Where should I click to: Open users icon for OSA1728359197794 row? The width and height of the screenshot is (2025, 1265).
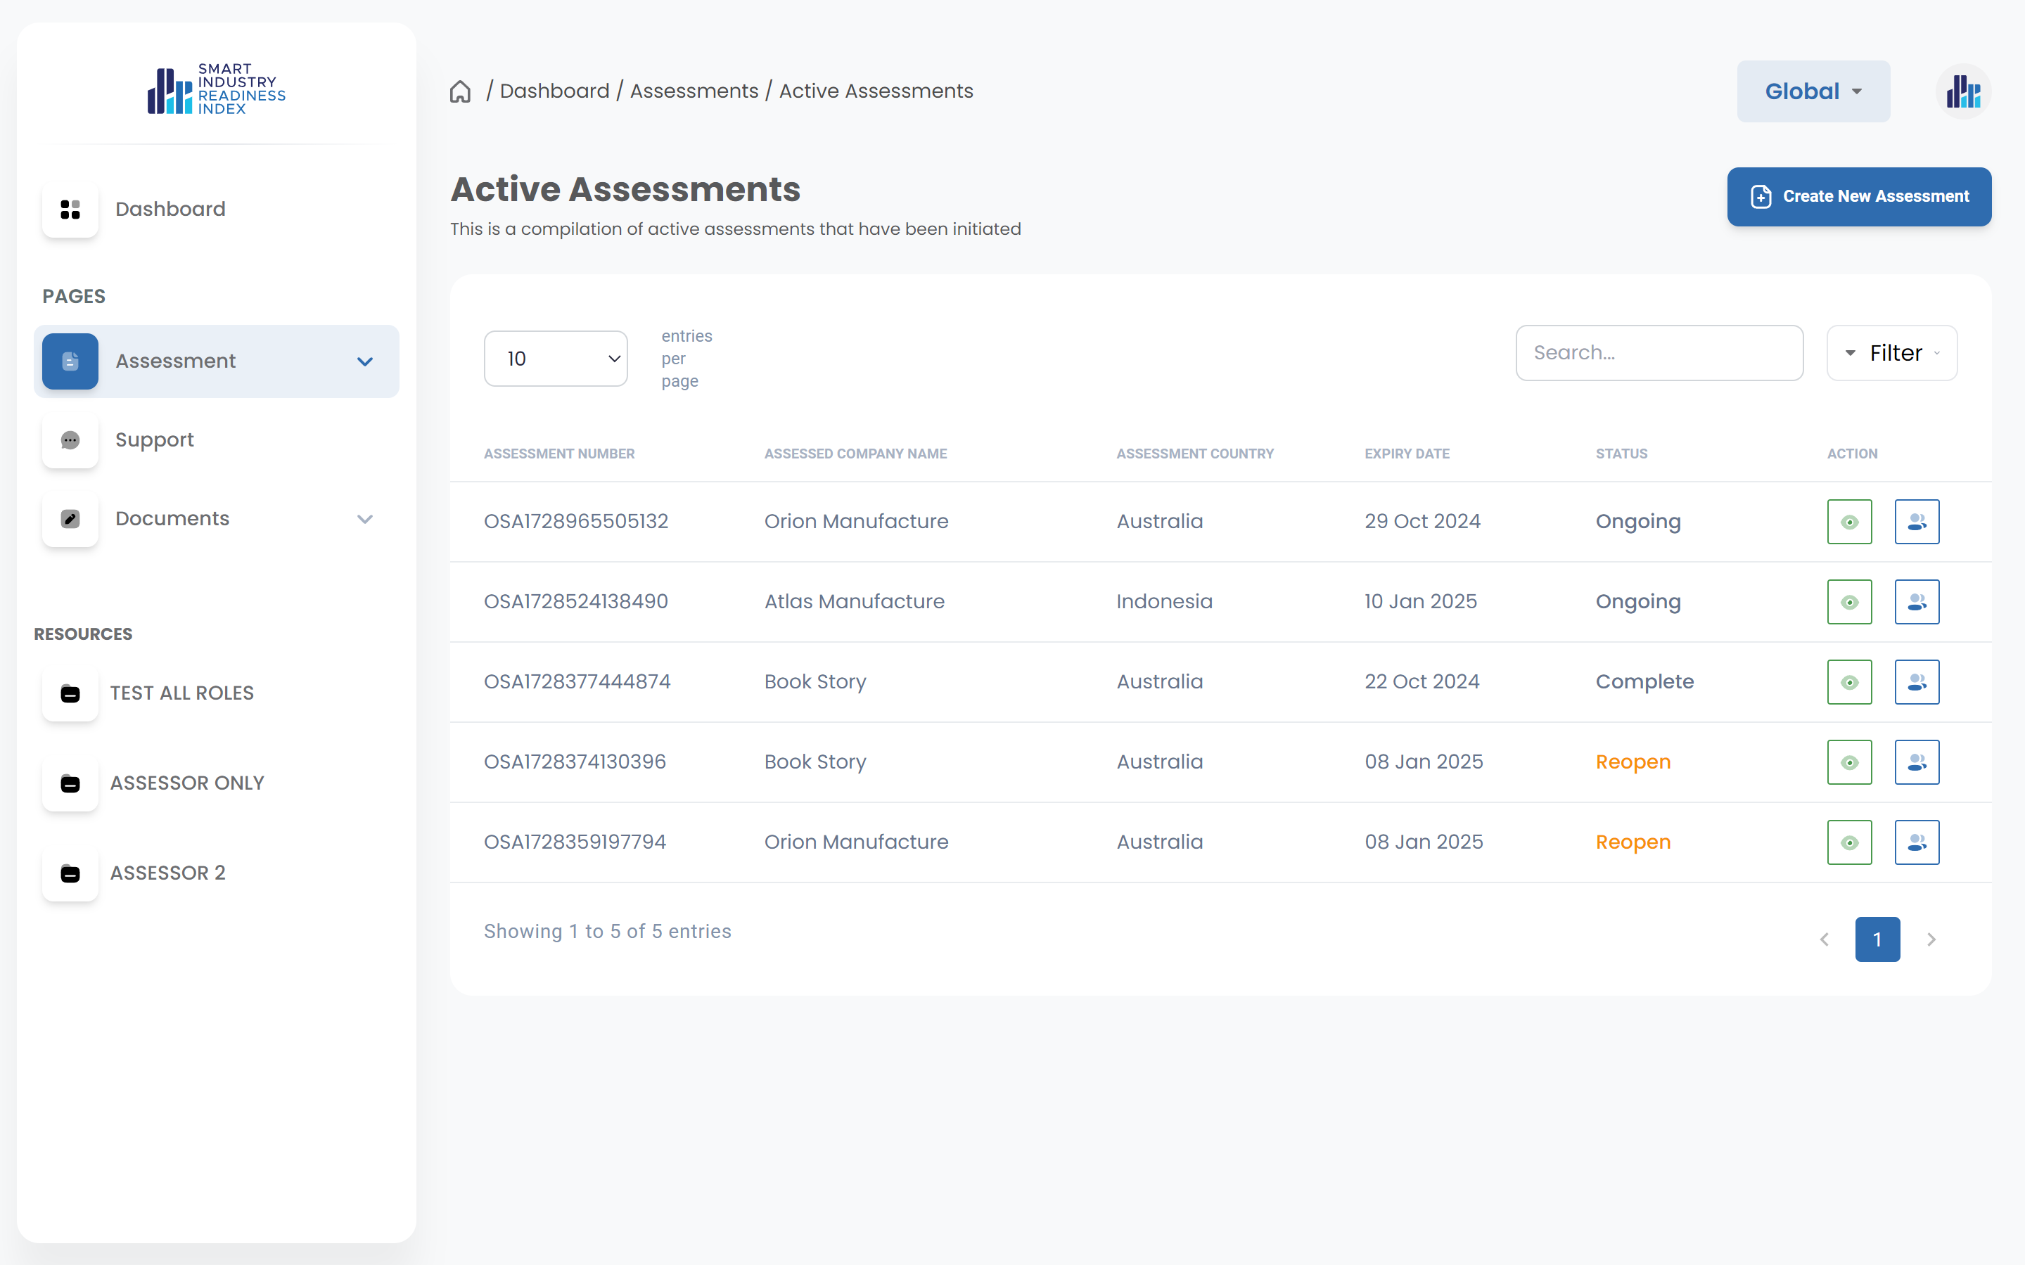point(1916,842)
